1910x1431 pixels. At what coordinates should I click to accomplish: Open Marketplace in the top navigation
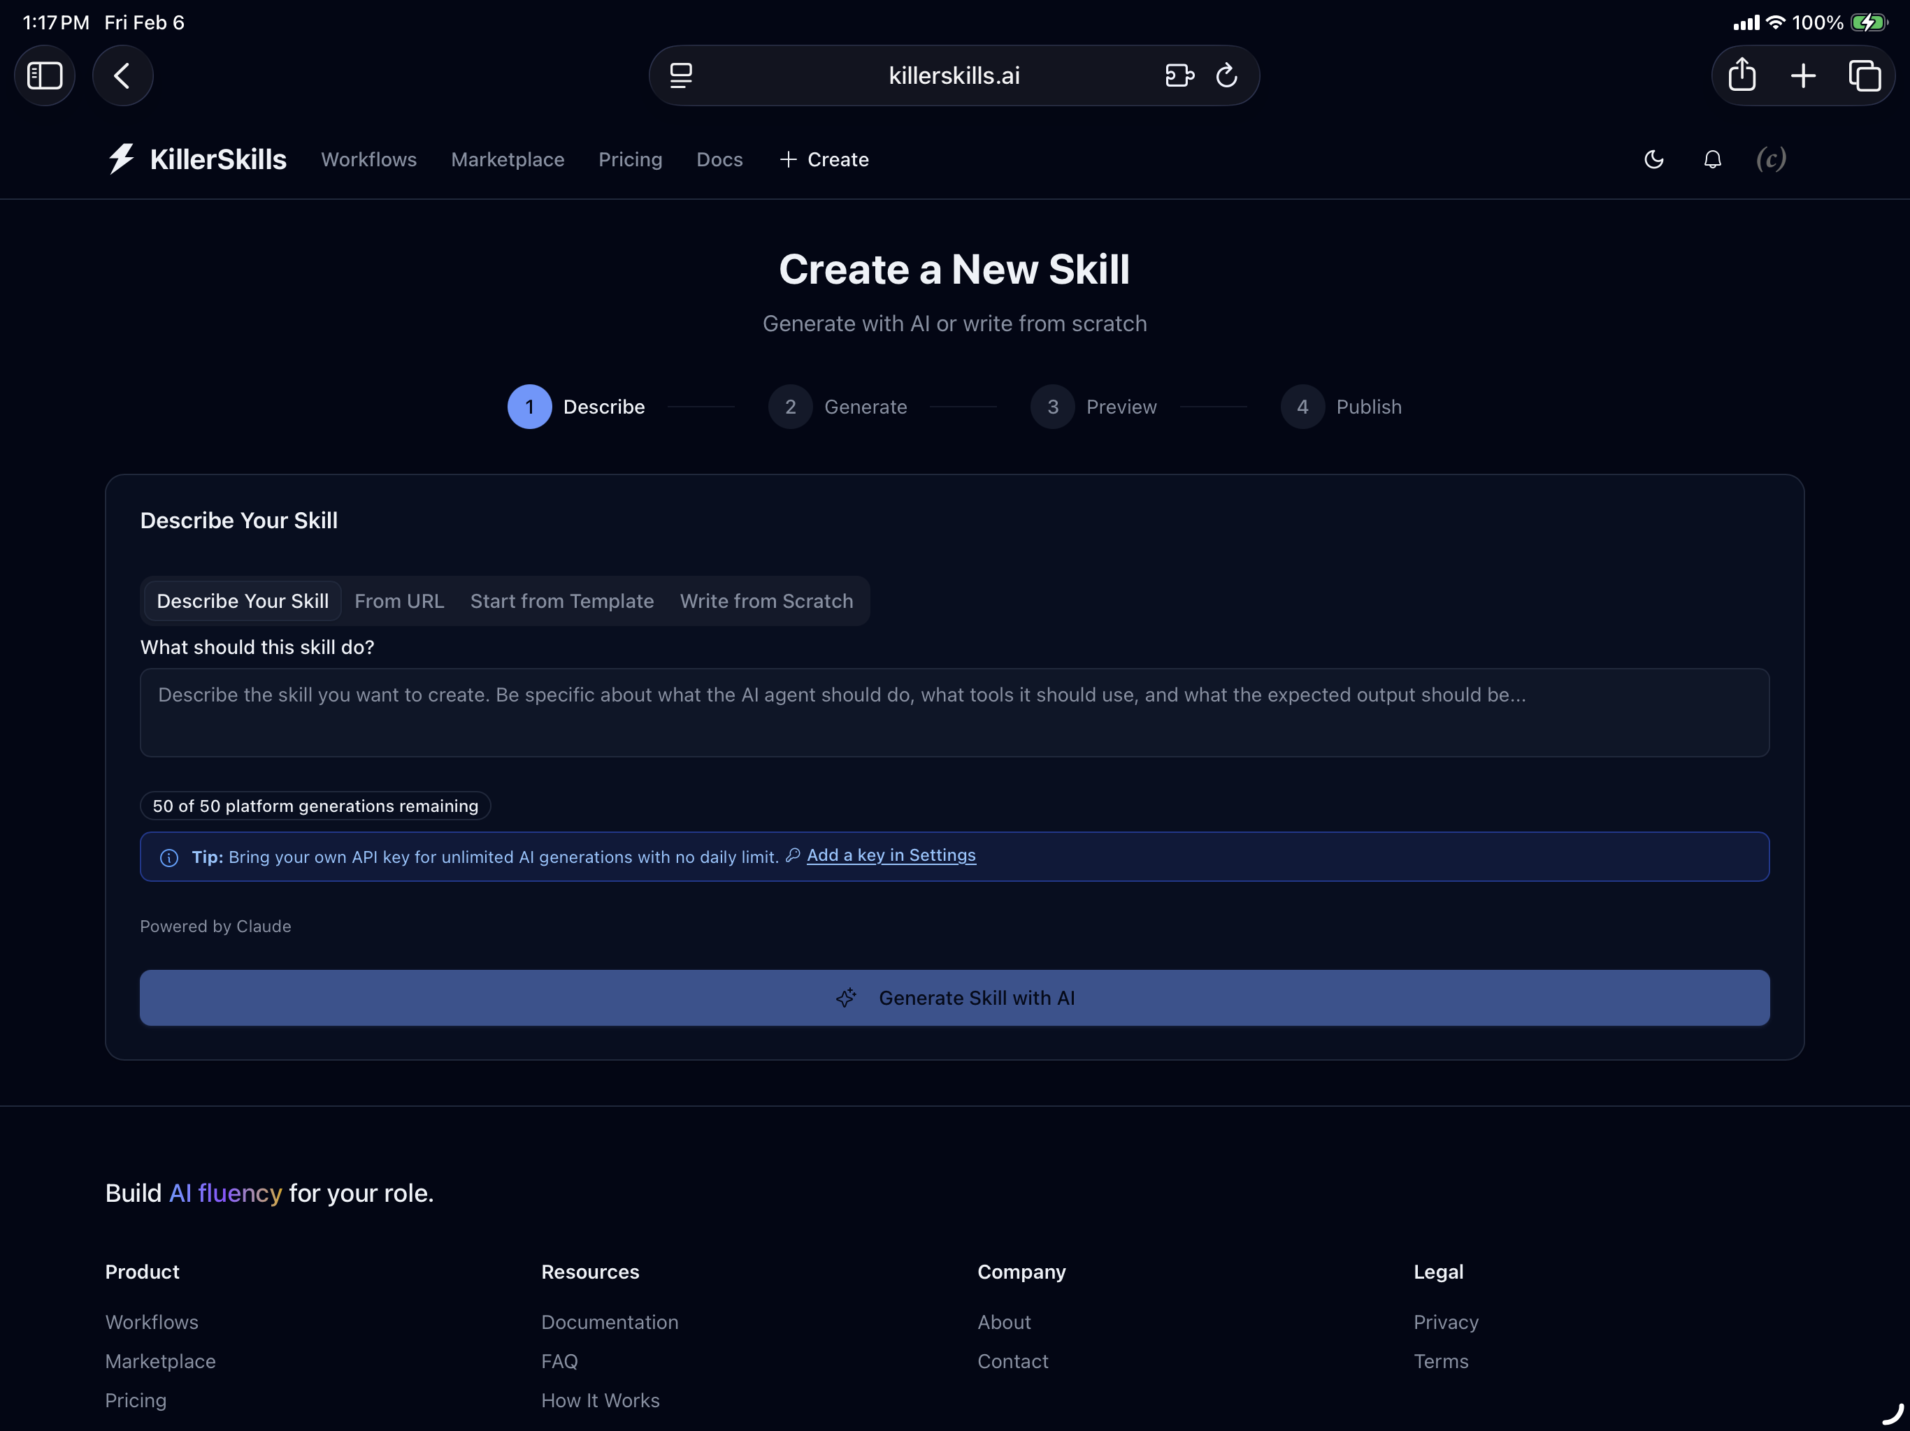click(x=508, y=160)
